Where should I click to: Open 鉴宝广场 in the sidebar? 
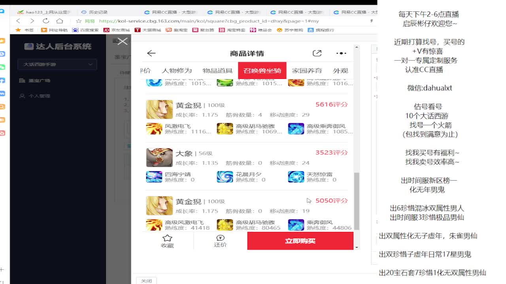[x=35, y=80]
